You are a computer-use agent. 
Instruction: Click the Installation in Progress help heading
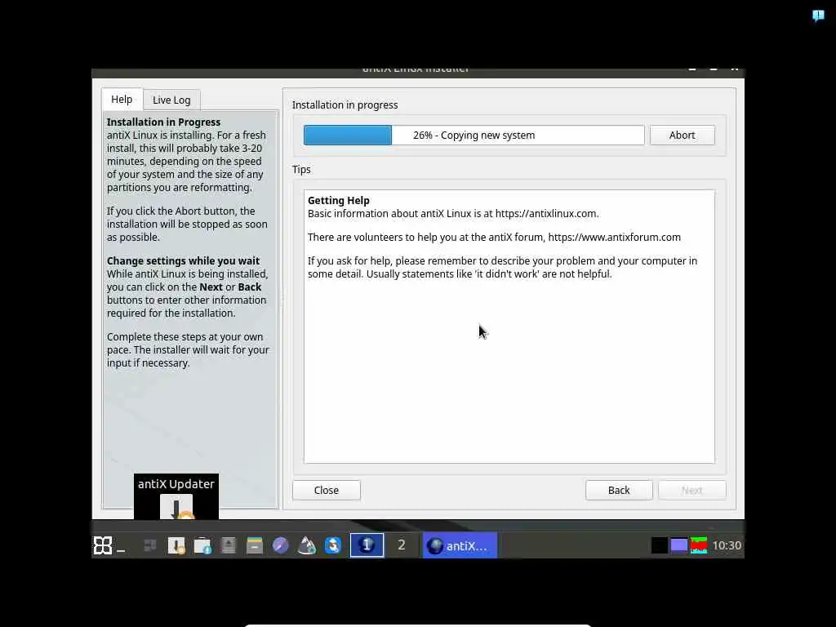(x=163, y=122)
